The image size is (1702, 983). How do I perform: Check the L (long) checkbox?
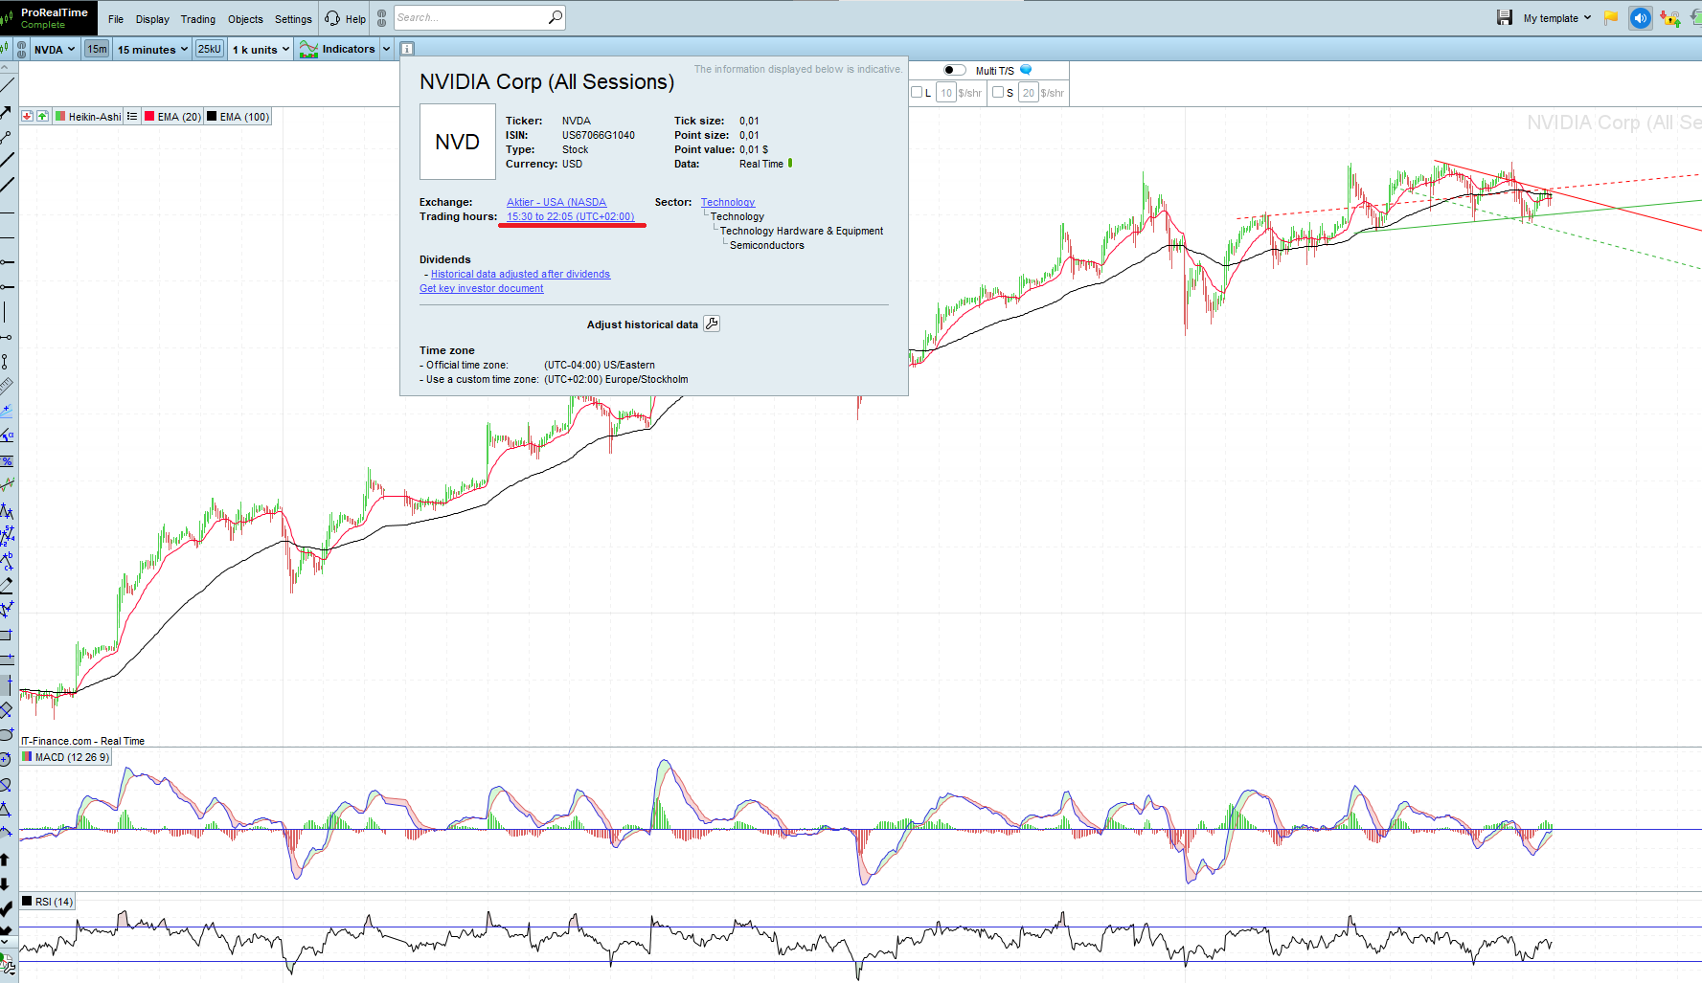917,92
